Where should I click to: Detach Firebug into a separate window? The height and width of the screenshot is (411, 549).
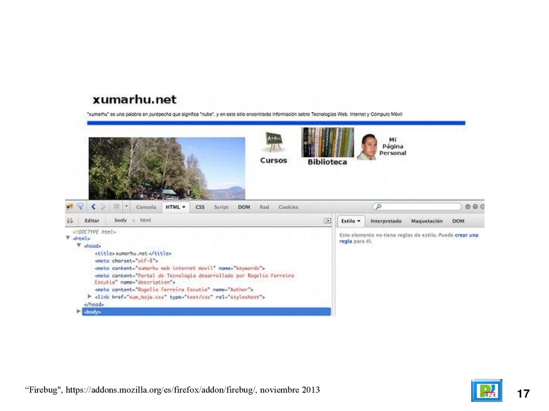click(x=475, y=207)
